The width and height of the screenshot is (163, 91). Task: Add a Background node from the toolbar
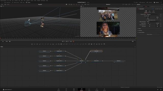click(32, 44)
